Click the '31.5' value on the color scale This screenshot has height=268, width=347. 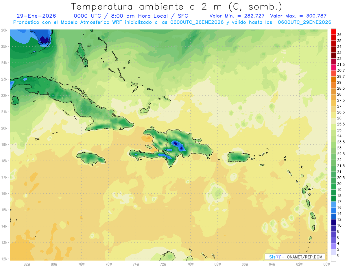341,64
